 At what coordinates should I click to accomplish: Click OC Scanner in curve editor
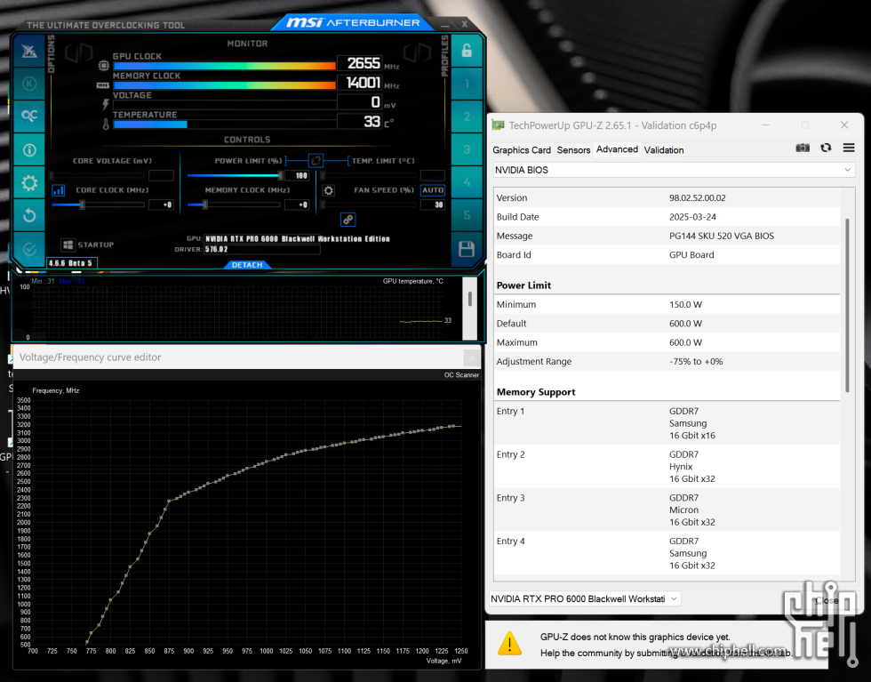pyautogui.click(x=461, y=375)
